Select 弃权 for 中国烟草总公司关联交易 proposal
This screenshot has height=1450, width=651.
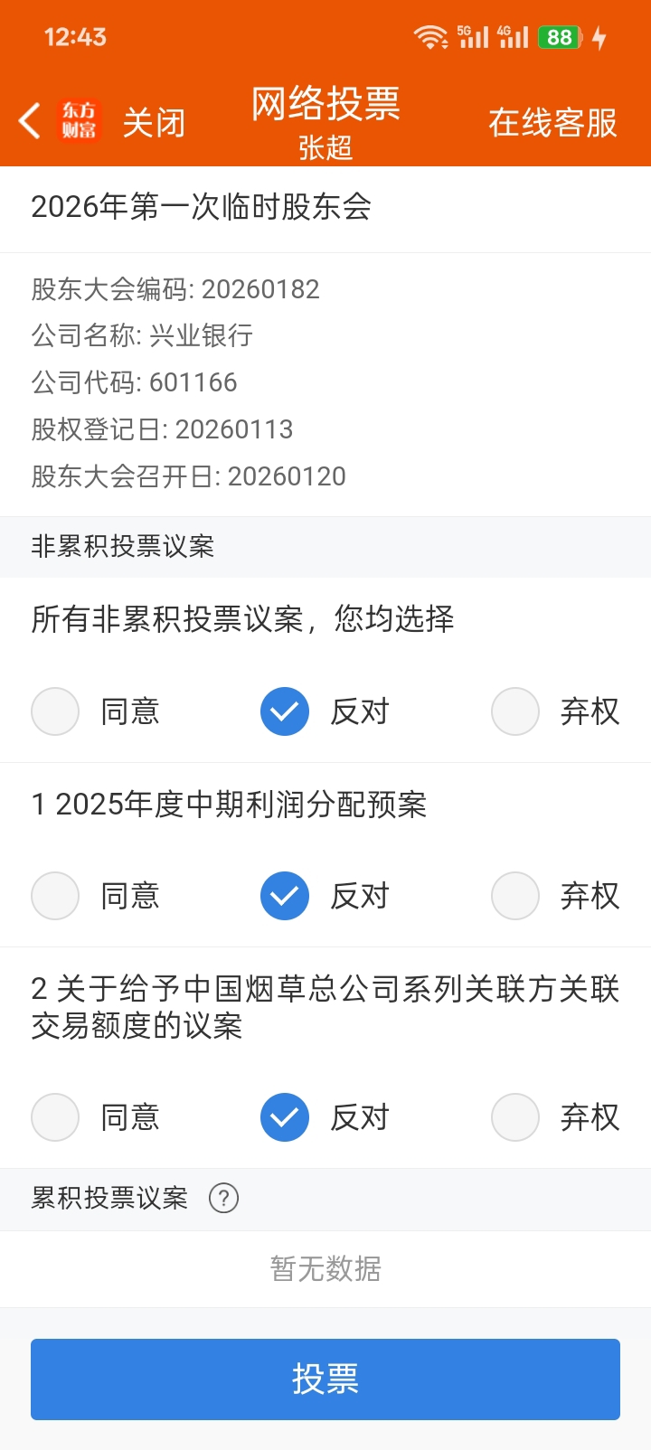pyautogui.click(x=515, y=1117)
